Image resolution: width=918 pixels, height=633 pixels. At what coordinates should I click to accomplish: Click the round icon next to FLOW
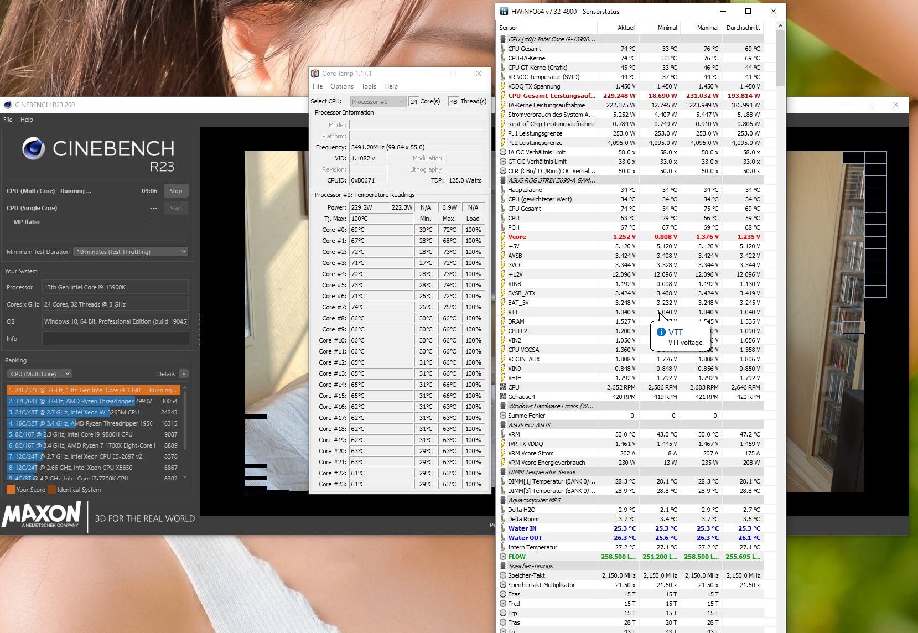(503, 557)
